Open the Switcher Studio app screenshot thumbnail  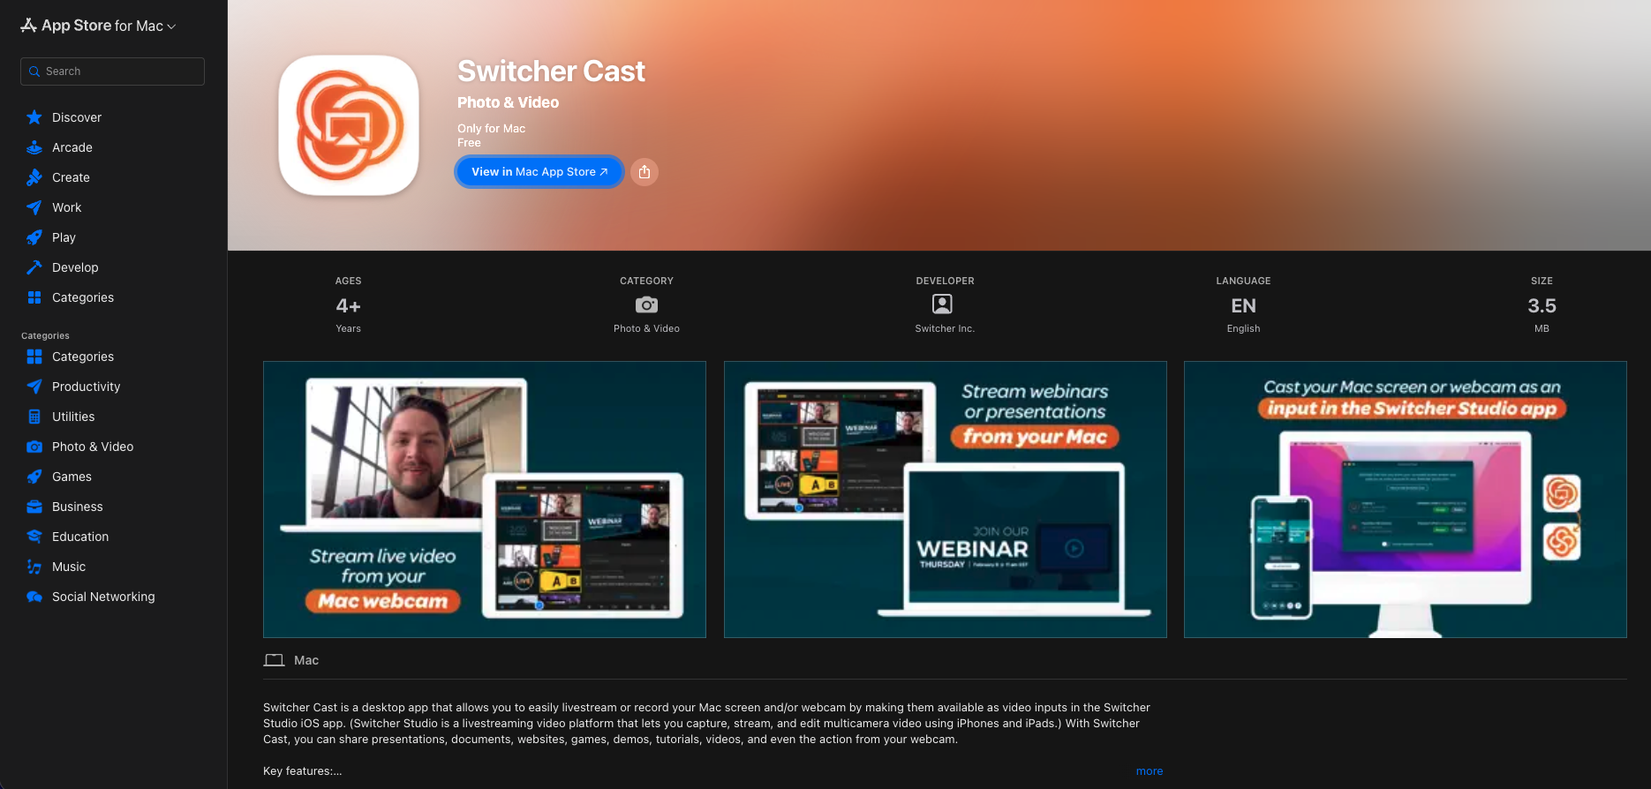pyautogui.click(x=1406, y=500)
